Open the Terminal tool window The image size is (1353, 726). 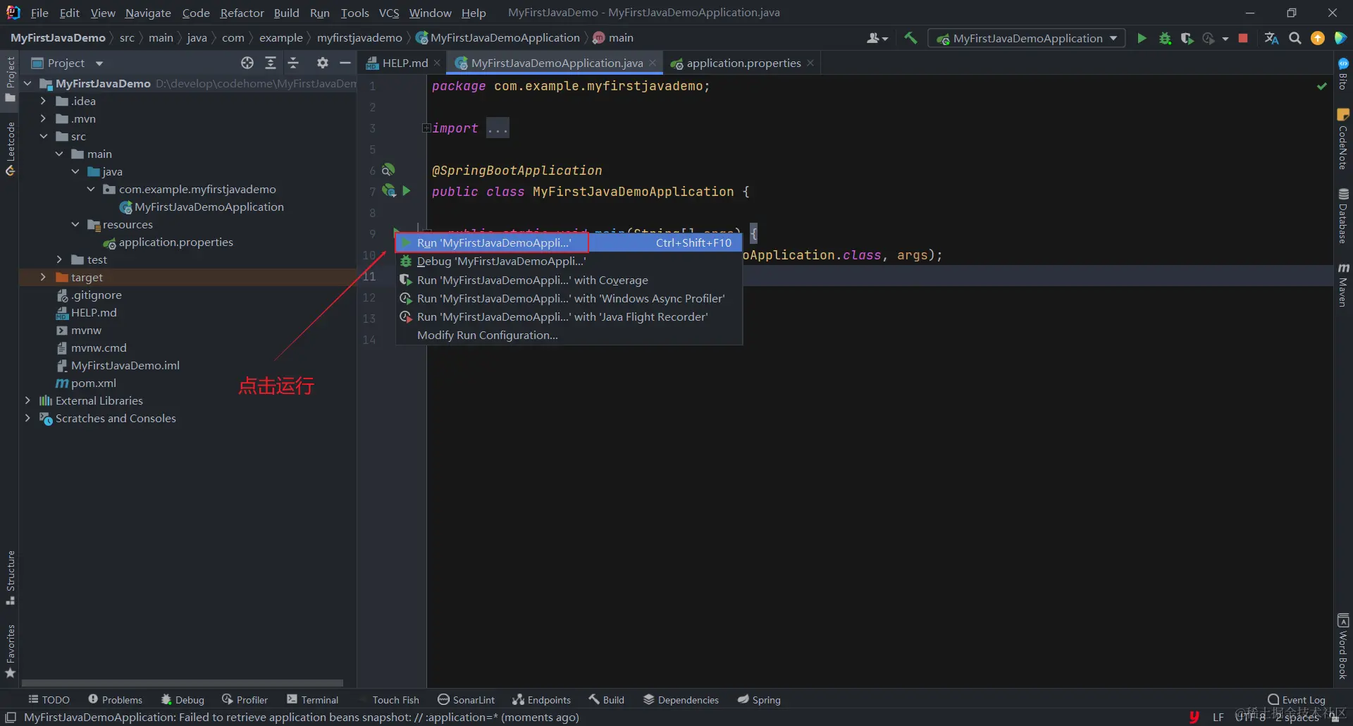[x=312, y=699]
